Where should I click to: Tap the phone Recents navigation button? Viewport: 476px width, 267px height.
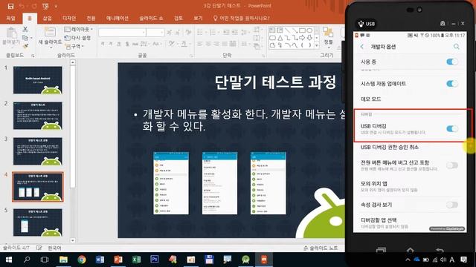pos(381,250)
